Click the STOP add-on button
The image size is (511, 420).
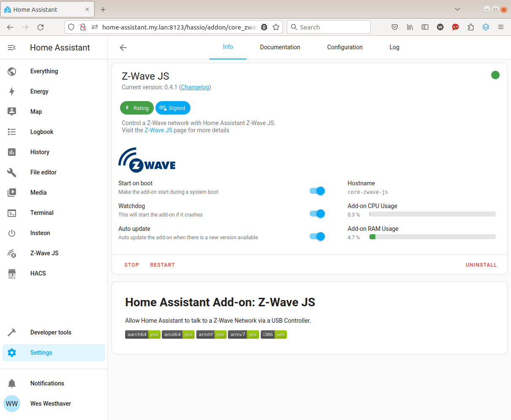coord(131,265)
